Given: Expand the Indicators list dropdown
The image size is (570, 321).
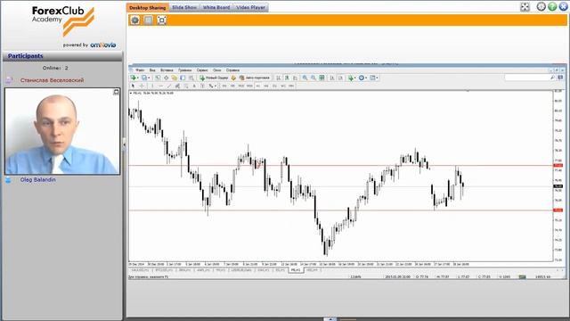Looking at the screenshot, I should tap(355, 78).
